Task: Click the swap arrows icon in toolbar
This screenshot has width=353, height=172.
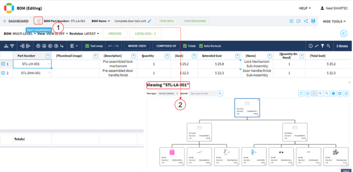Action: point(317,46)
